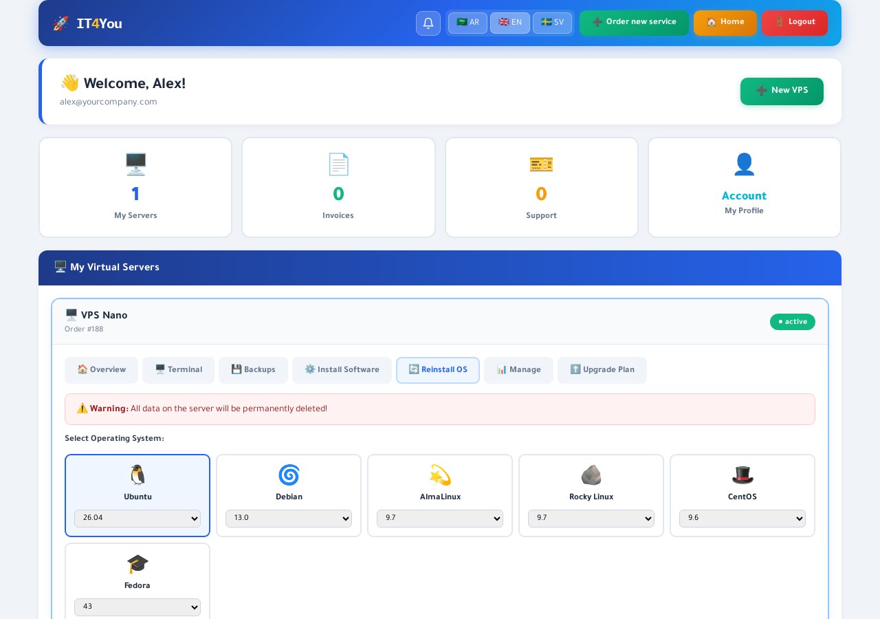880x619 pixels.
Task: Open the Rocky Linux version dropdown
Action: 591,519
